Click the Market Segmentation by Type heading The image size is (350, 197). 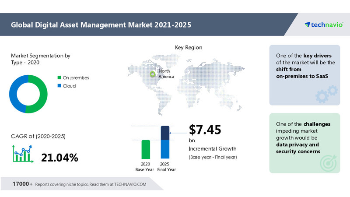[40, 60]
